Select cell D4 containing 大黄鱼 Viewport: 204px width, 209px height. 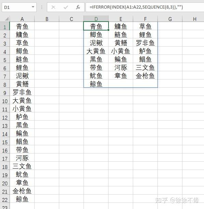click(96, 51)
